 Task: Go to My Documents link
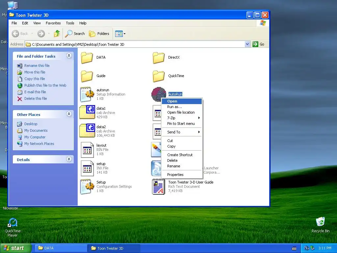[36, 130]
